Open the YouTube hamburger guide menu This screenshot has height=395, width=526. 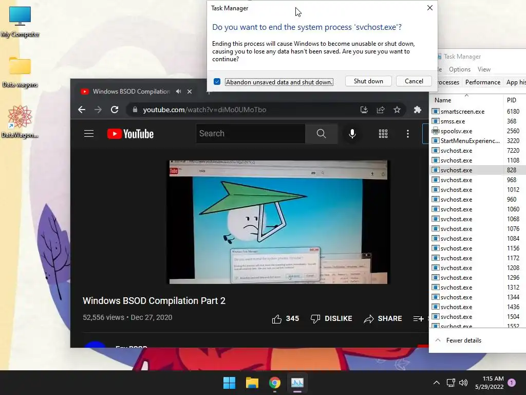pos(89,134)
